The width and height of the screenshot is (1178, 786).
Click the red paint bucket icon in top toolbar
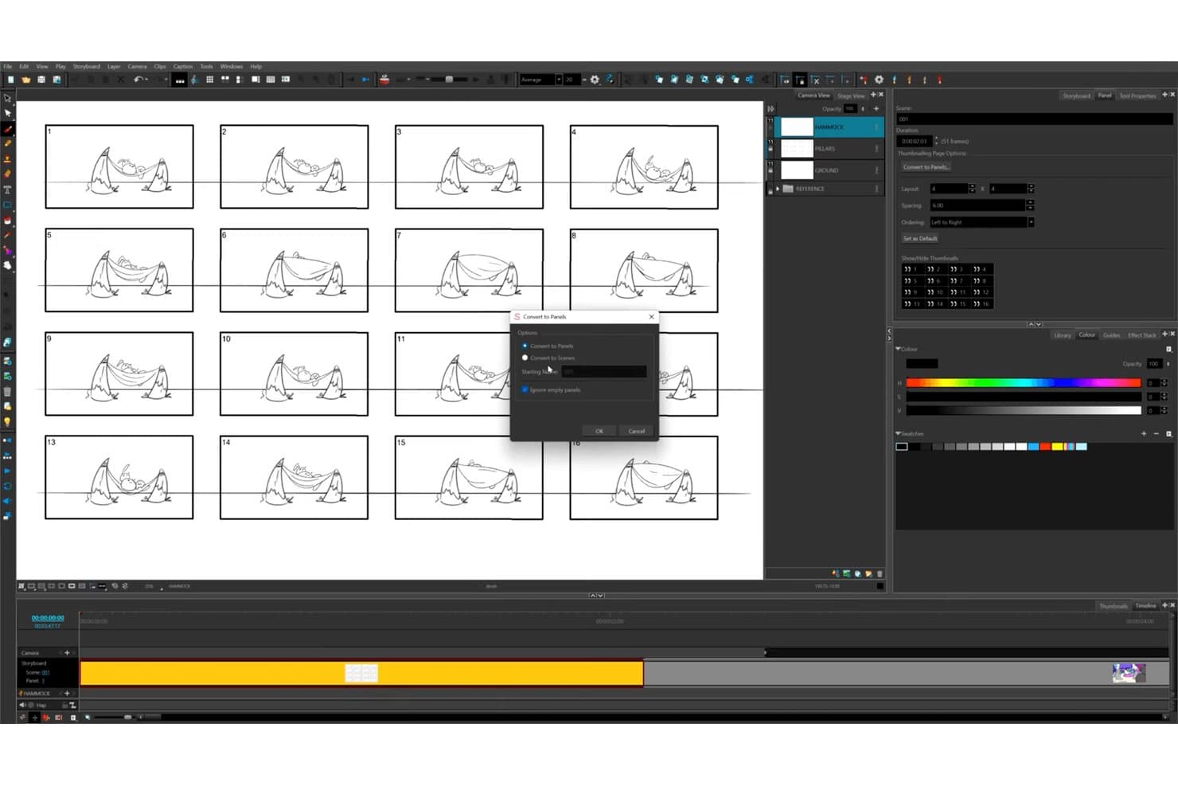click(x=384, y=80)
